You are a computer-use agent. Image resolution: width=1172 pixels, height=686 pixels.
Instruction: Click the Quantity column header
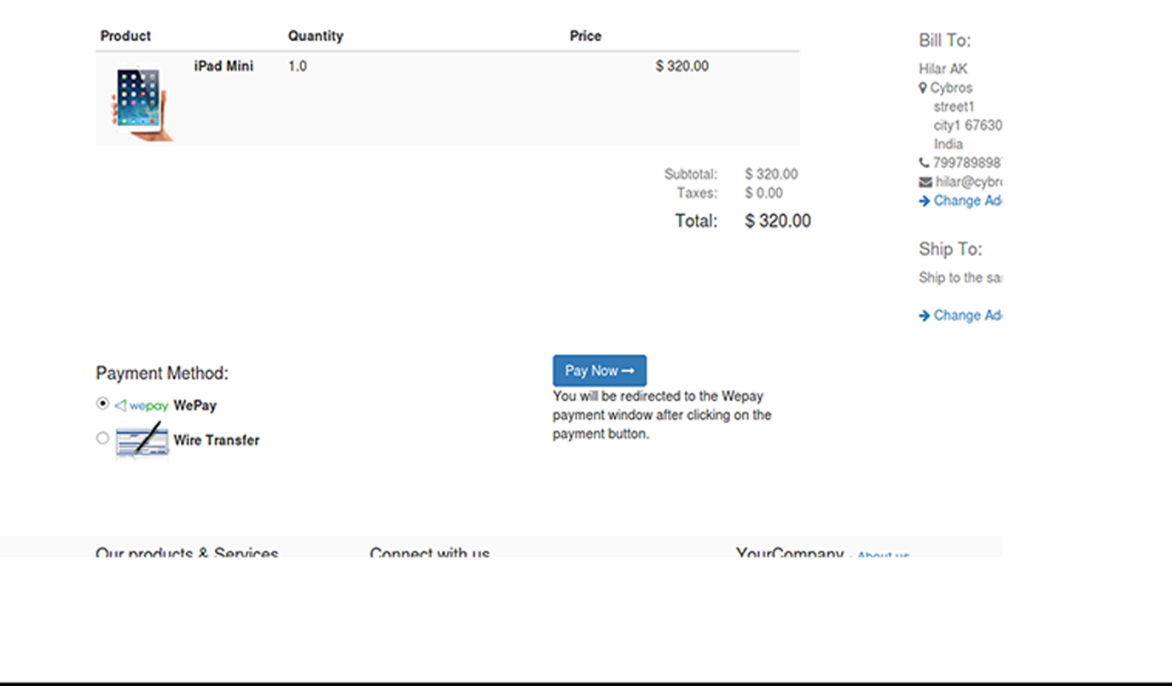(x=316, y=36)
